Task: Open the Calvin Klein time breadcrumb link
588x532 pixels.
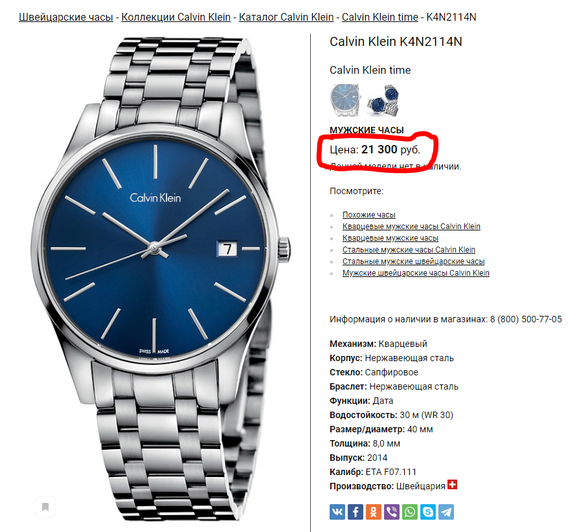Action: tap(380, 17)
